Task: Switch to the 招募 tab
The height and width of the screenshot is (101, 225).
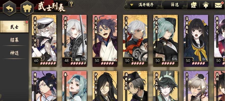Action: click(x=14, y=40)
